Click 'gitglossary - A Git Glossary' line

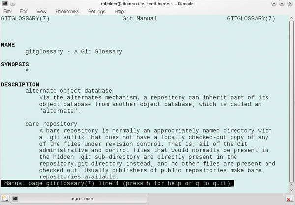pos(74,51)
